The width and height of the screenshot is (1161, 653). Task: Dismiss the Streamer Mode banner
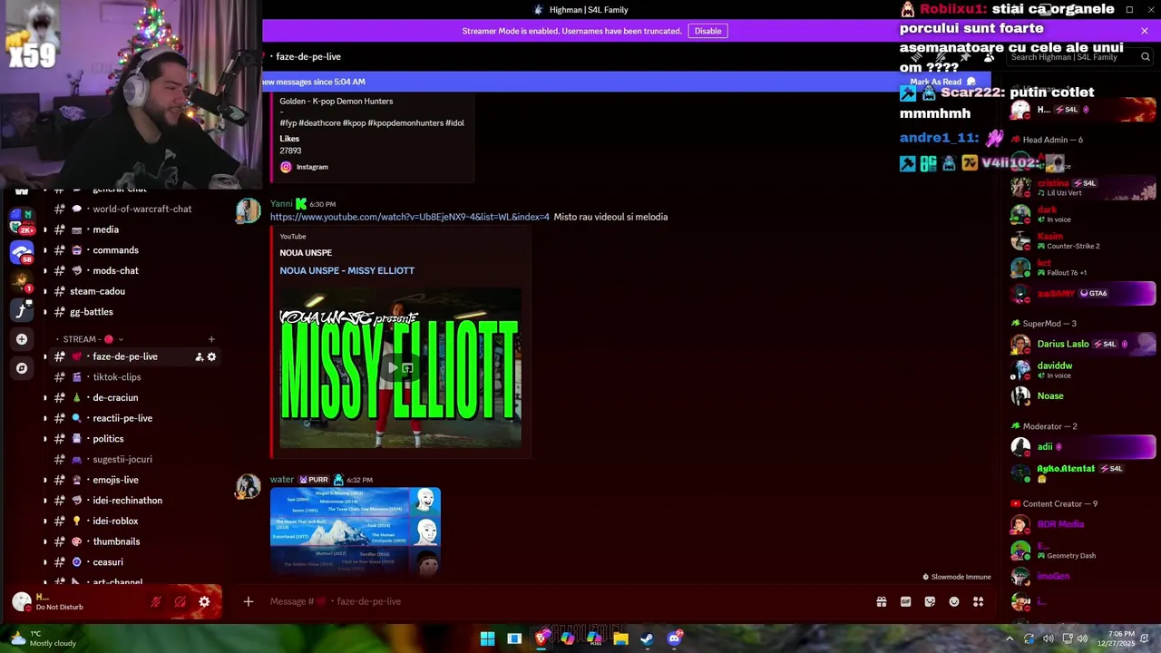pos(1145,31)
